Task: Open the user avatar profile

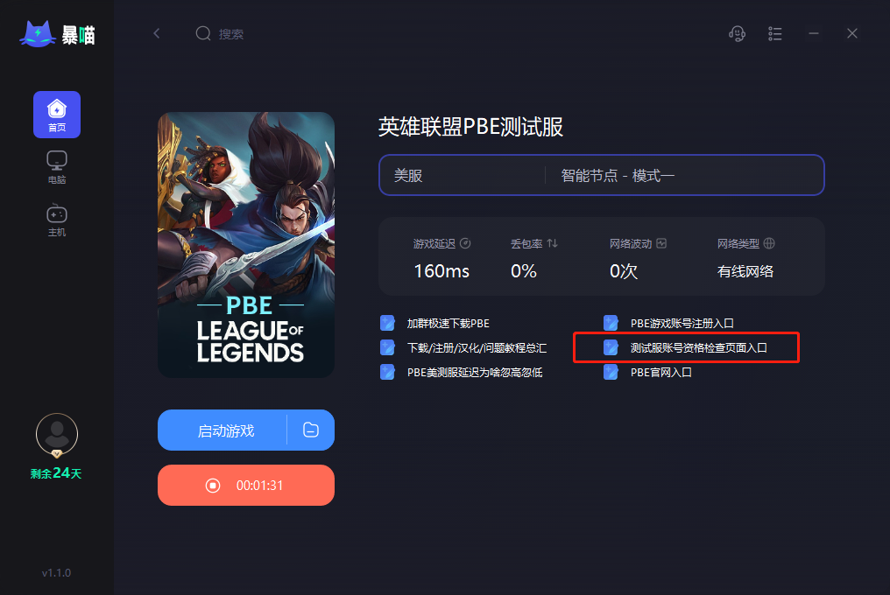Action: (57, 435)
